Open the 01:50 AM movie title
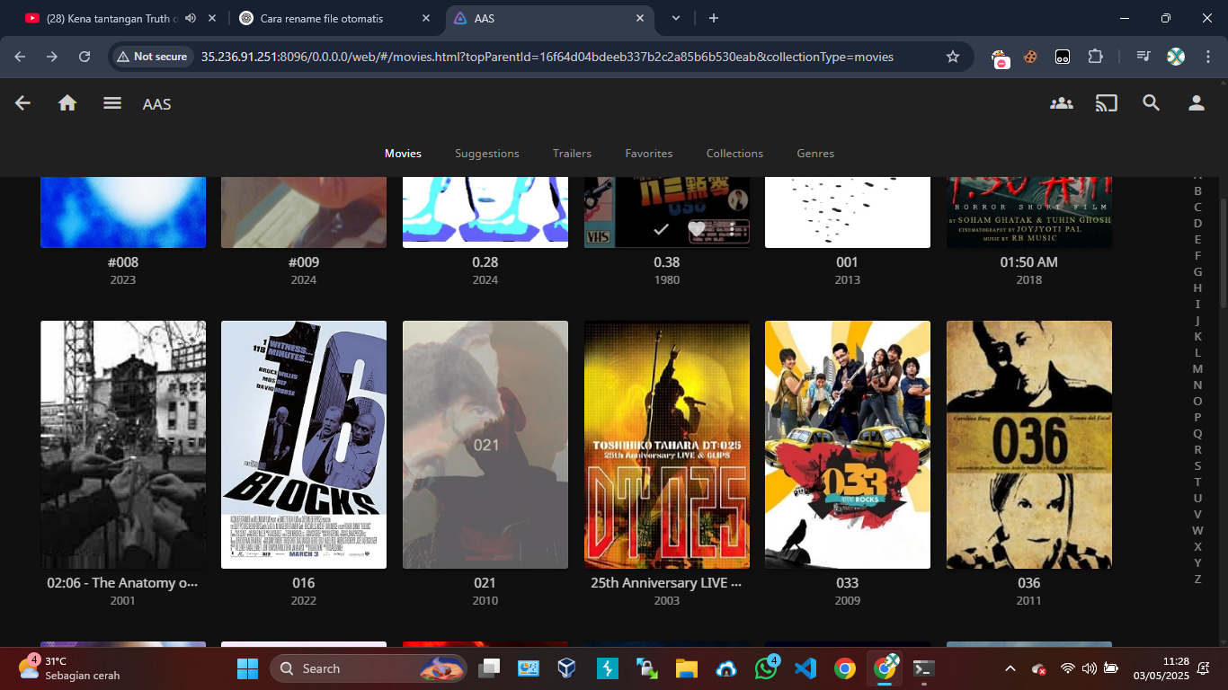Screen dimensions: 1228x690 pyautogui.click(x=1028, y=262)
